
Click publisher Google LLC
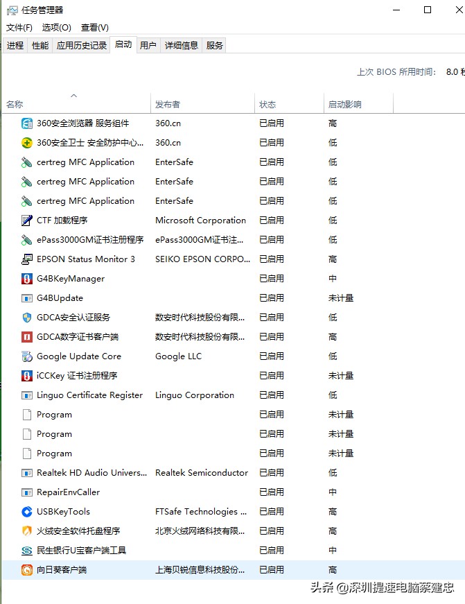click(178, 356)
